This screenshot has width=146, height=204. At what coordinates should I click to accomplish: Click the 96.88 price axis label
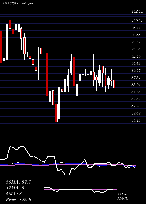click(x=136, y=35)
